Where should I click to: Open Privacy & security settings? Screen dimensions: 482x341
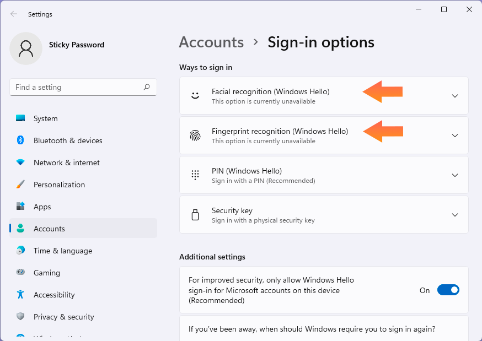point(83,317)
